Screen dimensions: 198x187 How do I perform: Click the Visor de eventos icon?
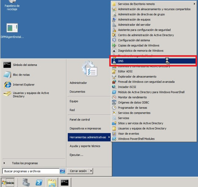[x=114, y=133]
